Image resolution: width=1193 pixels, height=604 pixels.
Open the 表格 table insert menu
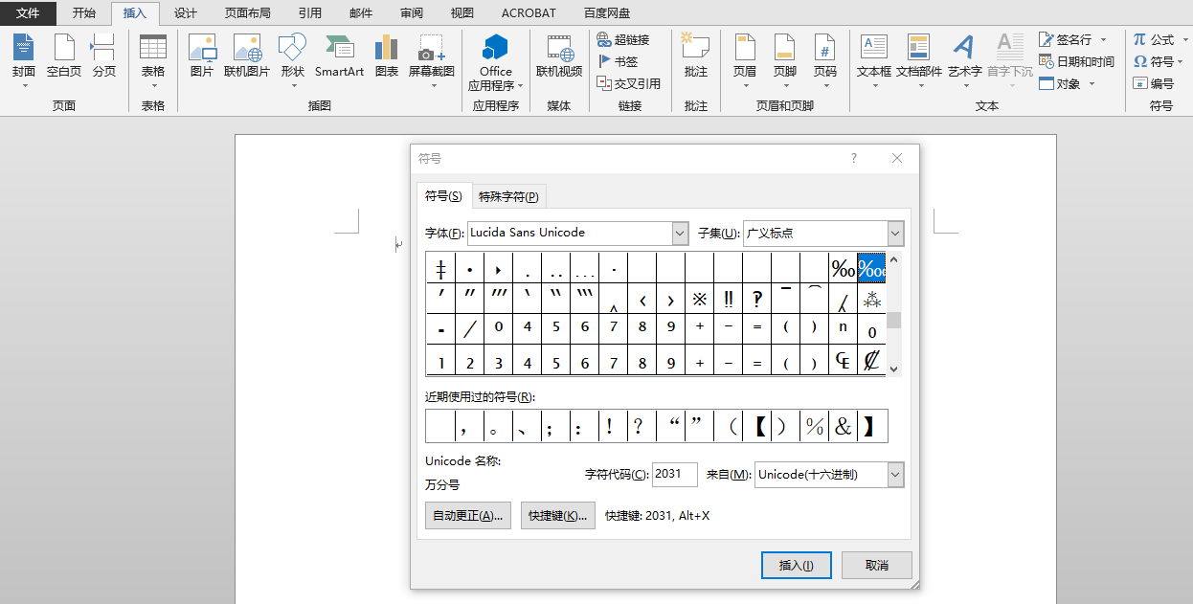point(153,62)
